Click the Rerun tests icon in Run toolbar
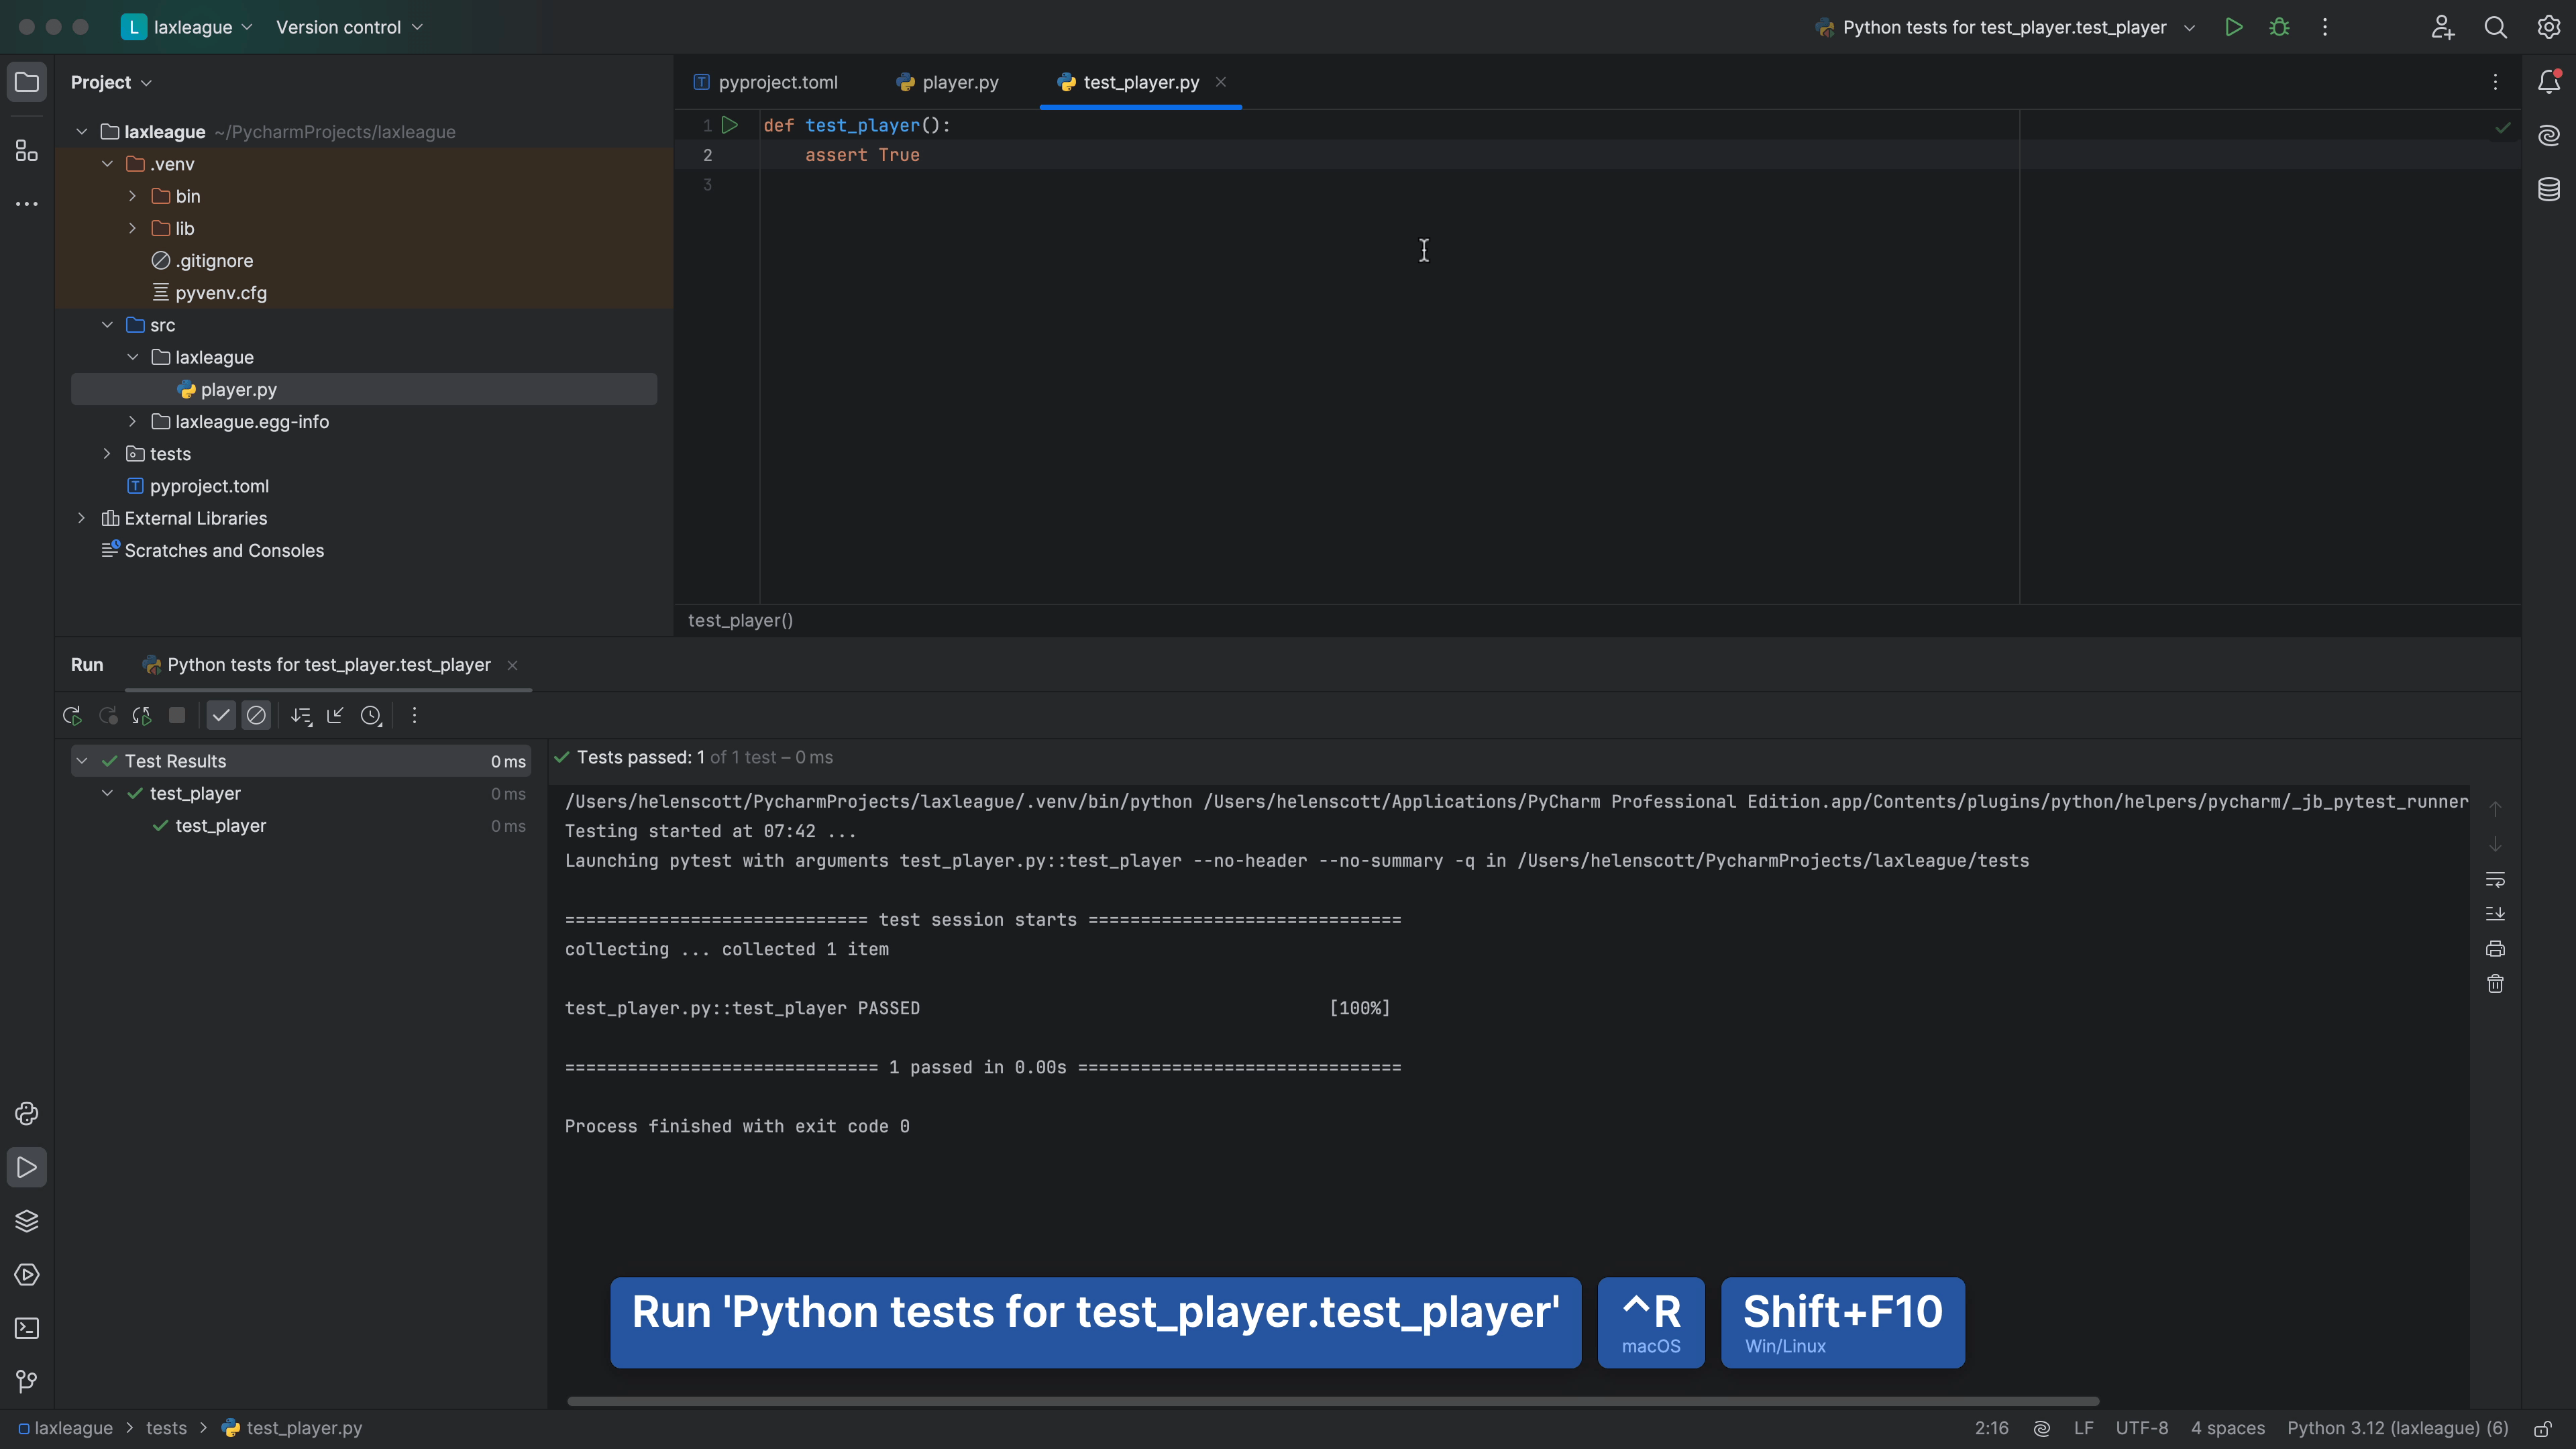The width and height of the screenshot is (2576, 1449). 72,716
